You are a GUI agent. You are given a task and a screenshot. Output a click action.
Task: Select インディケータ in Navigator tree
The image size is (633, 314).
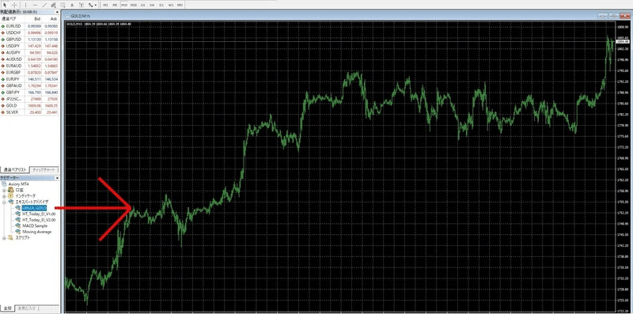point(25,195)
